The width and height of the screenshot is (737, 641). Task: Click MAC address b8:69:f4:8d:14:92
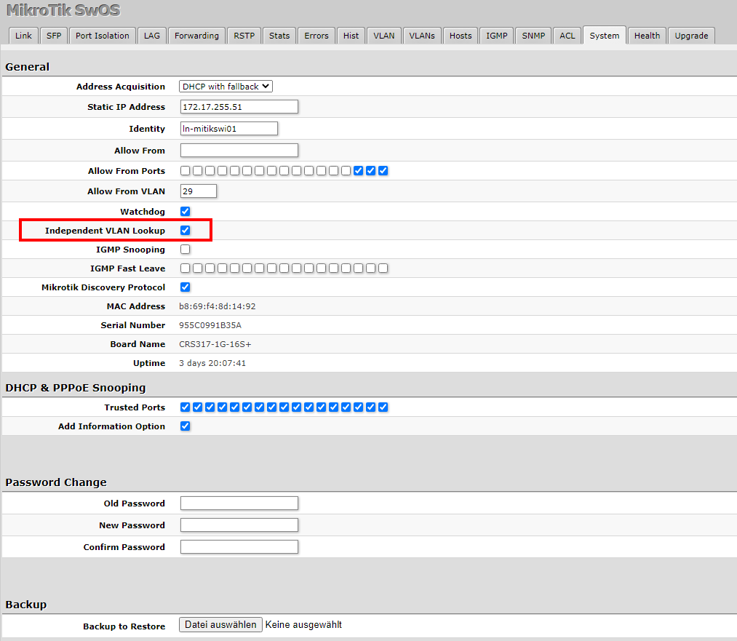coord(217,306)
